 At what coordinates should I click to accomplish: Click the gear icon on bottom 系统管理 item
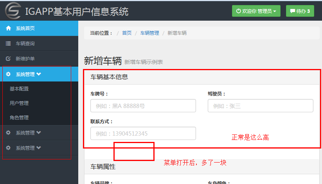tap(8, 148)
